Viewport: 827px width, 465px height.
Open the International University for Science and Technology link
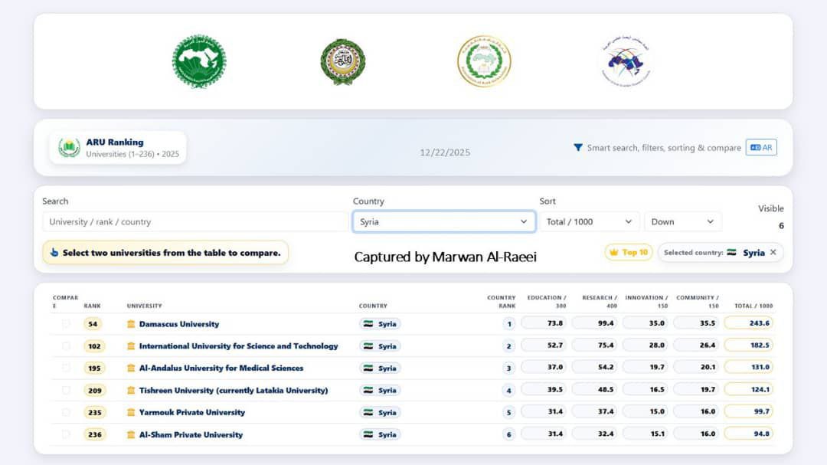pyautogui.click(x=238, y=346)
